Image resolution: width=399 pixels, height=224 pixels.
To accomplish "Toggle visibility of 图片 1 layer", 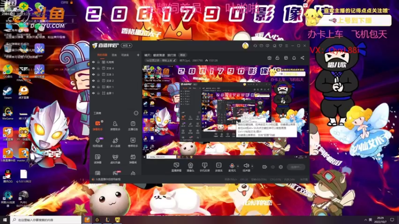I will pos(93,87).
